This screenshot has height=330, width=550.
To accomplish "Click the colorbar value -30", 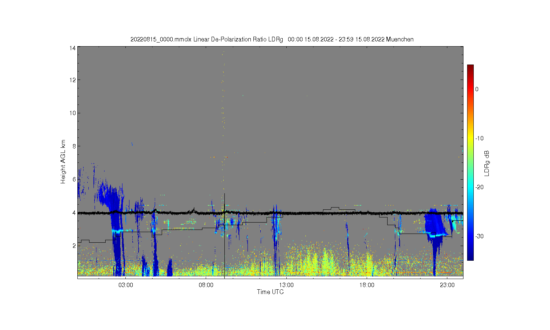I will point(479,236).
